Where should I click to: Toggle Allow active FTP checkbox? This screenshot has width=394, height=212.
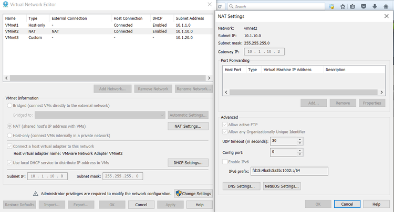[225, 125]
